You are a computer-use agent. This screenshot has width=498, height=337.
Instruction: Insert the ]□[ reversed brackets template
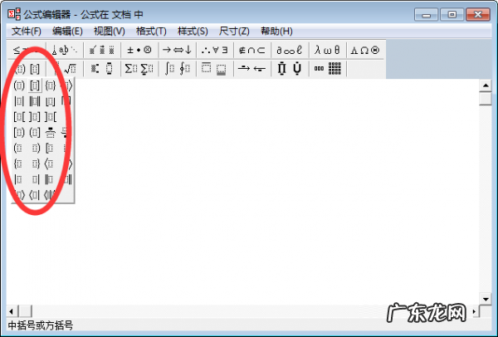click(x=50, y=117)
